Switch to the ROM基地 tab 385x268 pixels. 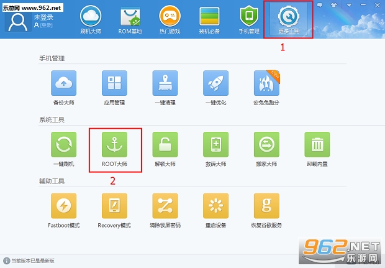coord(131,19)
